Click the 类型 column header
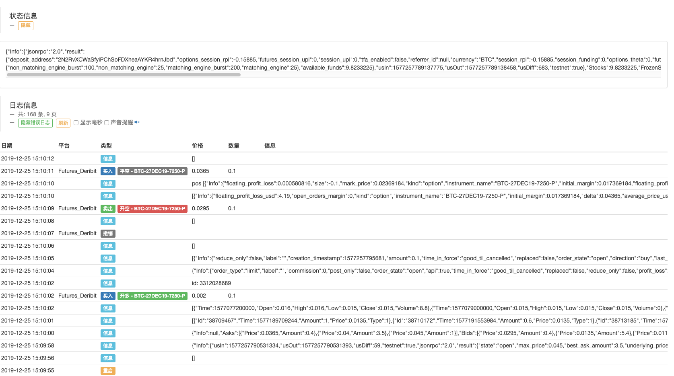 [x=106, y=146]
